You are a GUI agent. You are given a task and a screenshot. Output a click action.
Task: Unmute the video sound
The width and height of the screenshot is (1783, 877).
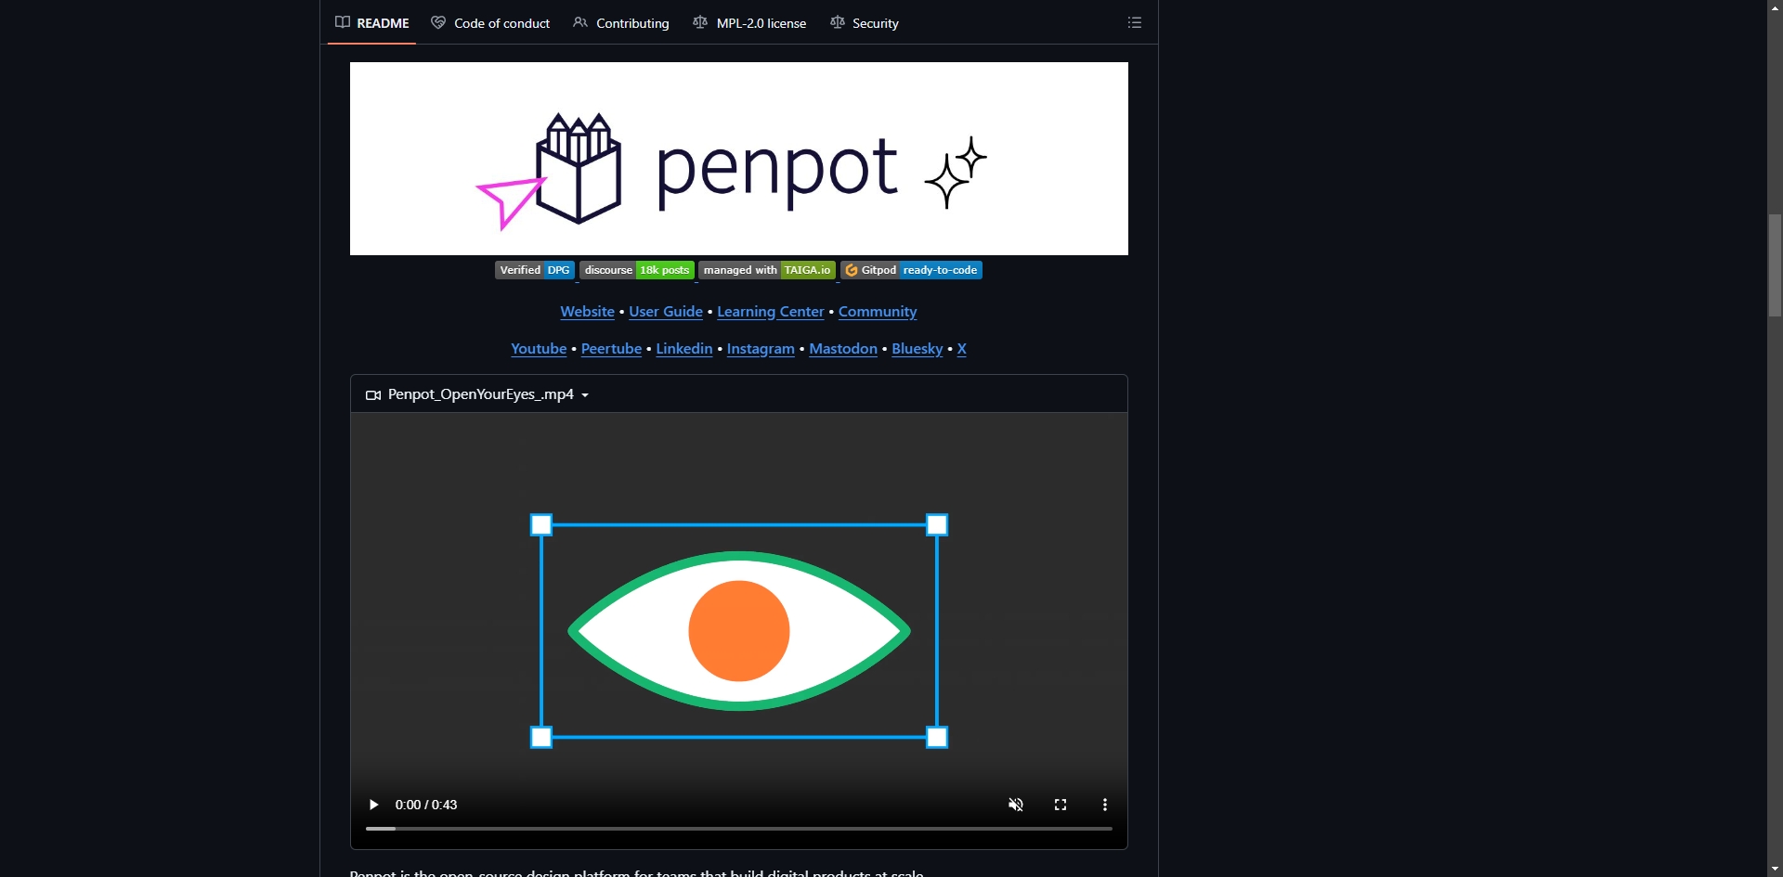pyautogui.click(x=1016, y=805)
